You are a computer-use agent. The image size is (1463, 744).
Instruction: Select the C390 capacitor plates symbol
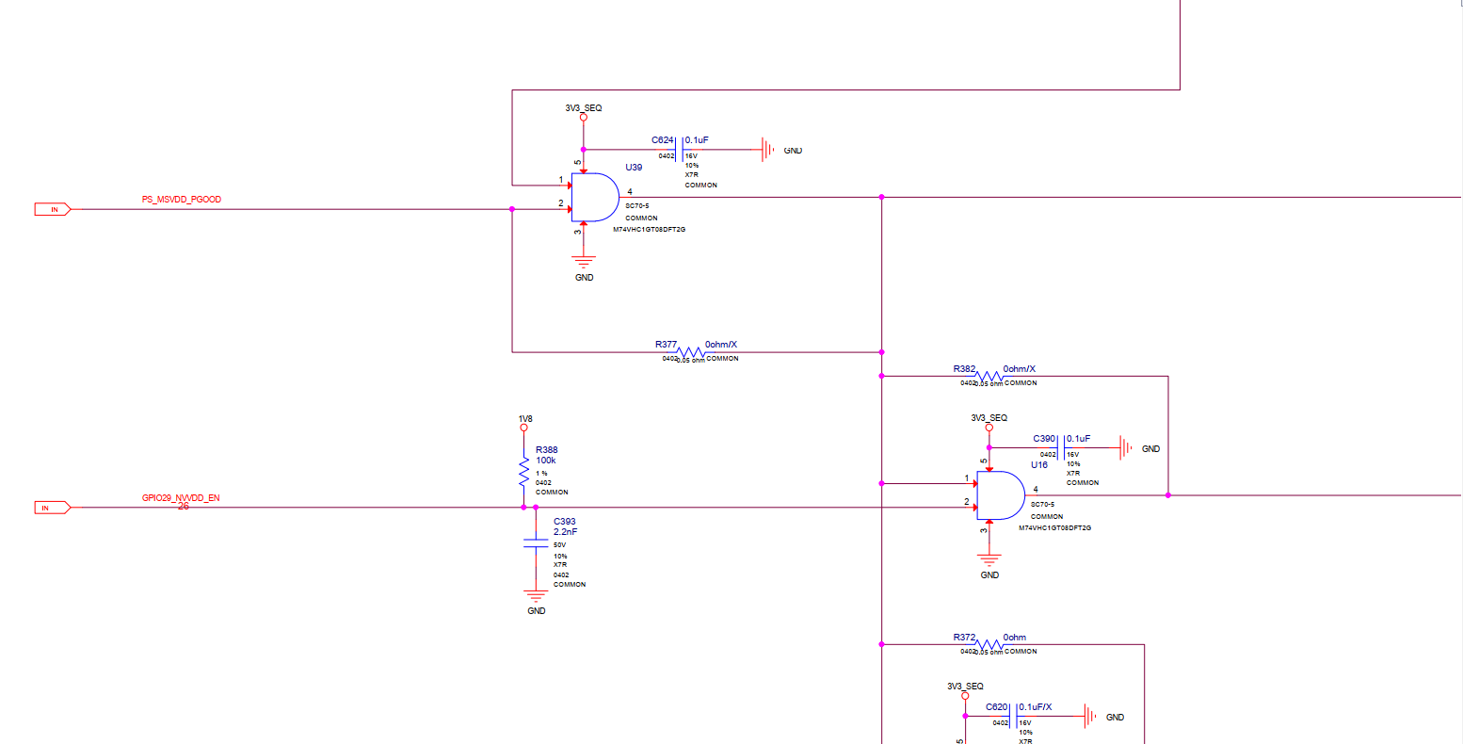(x=1061, y=447)
